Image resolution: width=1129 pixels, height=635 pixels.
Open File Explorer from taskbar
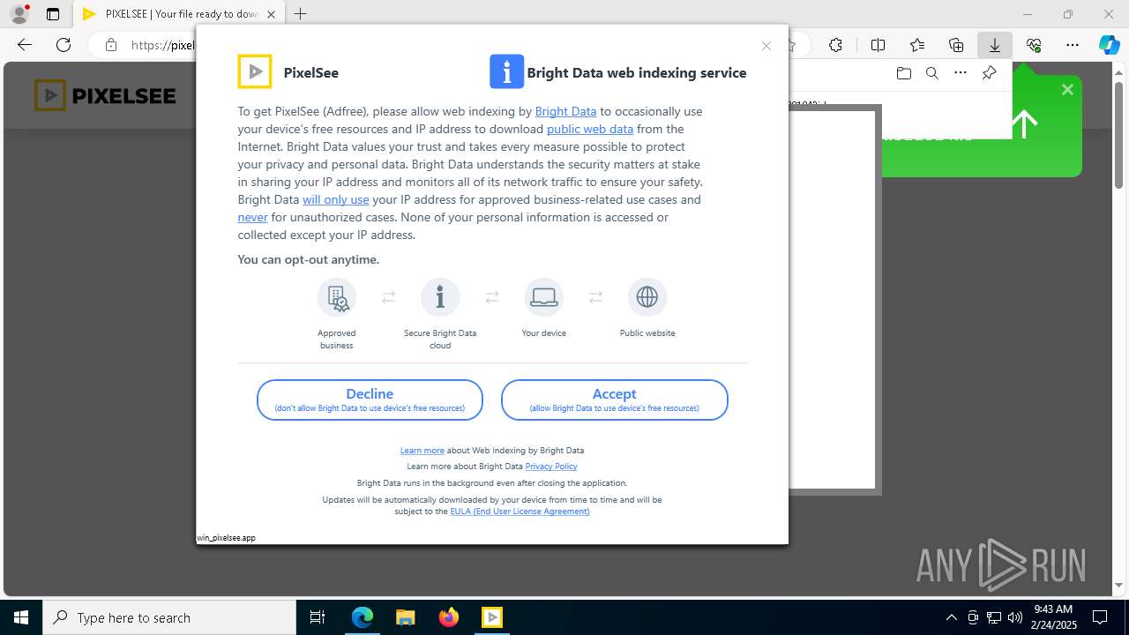[406, 617]
